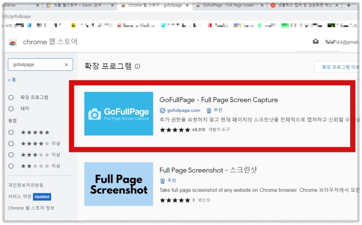Close the AdSense tab

[38, 5]
